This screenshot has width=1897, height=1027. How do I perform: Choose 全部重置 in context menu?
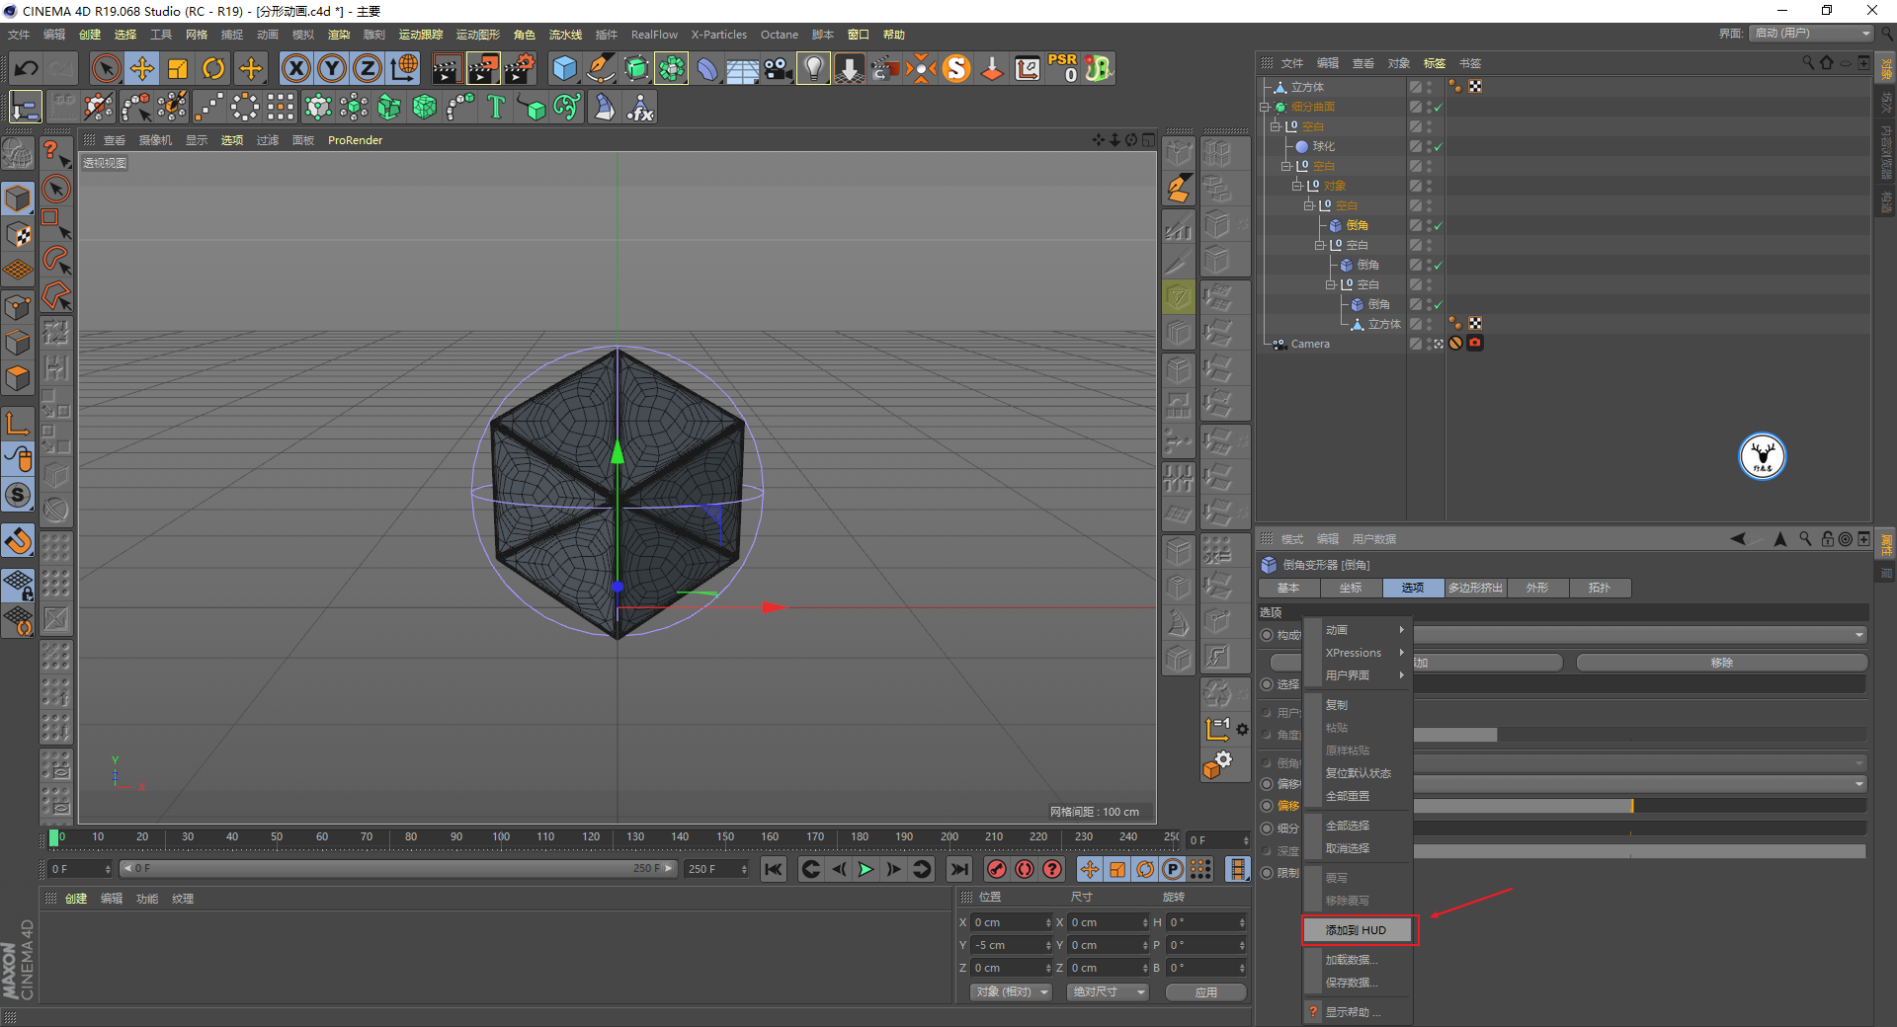click(x=1358, y=796)
